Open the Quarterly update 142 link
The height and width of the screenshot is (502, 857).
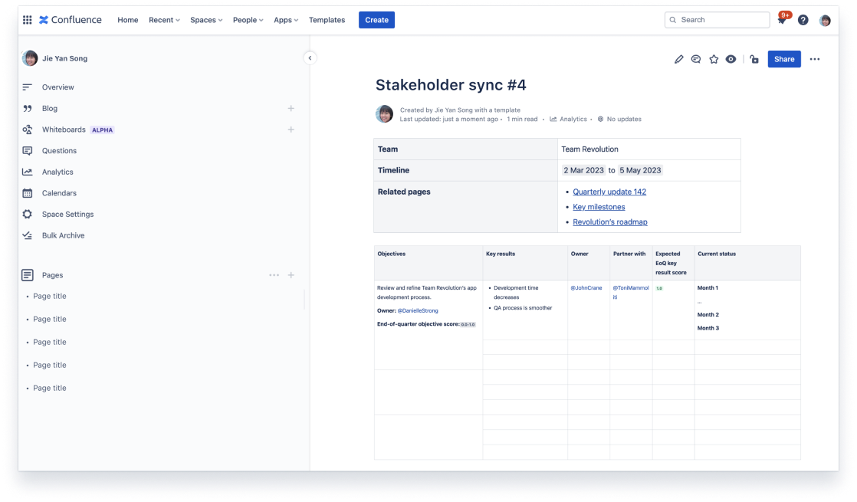tap(608, 192)
